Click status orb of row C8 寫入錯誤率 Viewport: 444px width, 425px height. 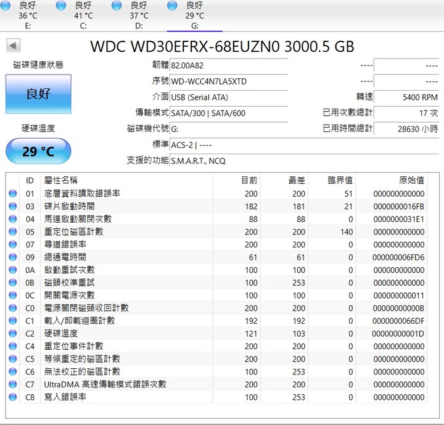point(13,397)
